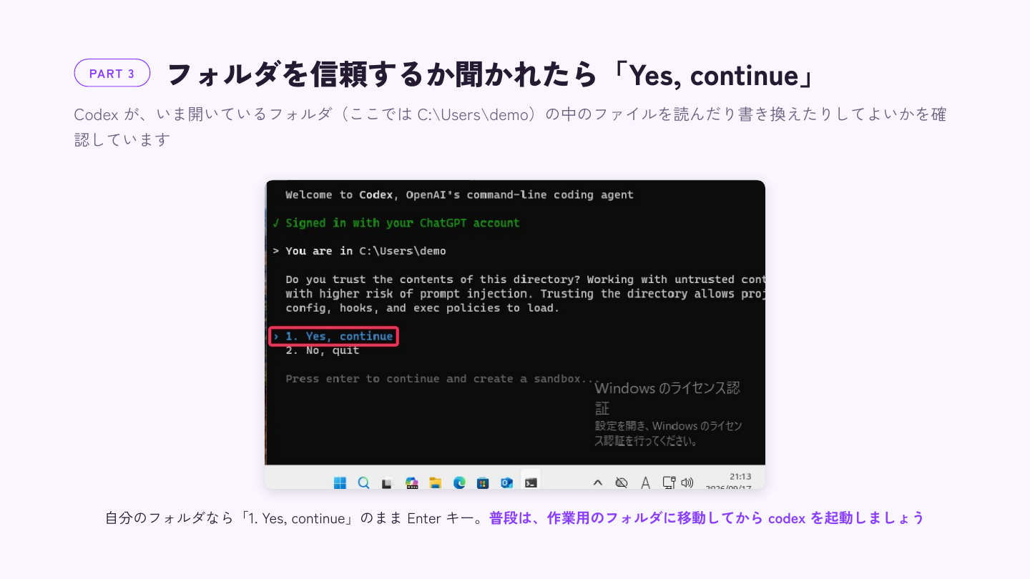The image size is (1030, 579).
Task: Open the OneDrive cloud status icon
Action: click(622, 482)
